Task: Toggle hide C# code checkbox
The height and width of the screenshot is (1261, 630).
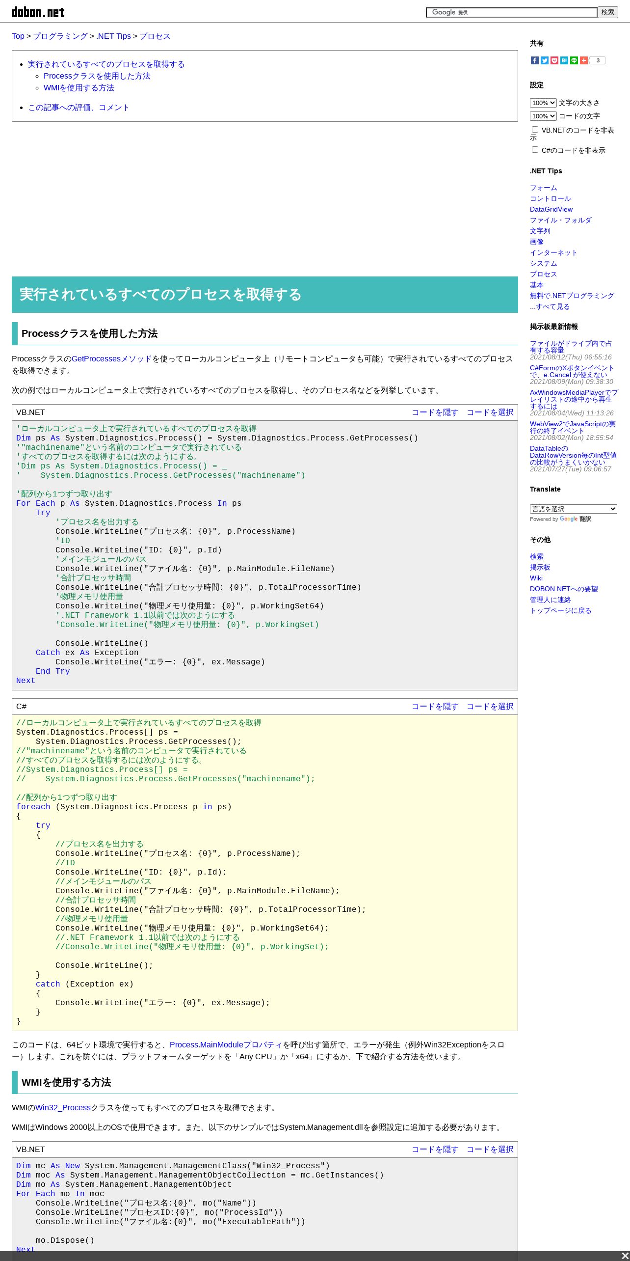Action: [535, 150]
